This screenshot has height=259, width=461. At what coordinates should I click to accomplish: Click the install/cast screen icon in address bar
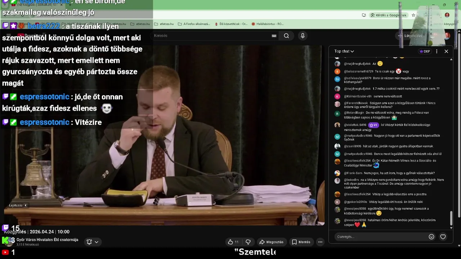(x=364, y=15)
